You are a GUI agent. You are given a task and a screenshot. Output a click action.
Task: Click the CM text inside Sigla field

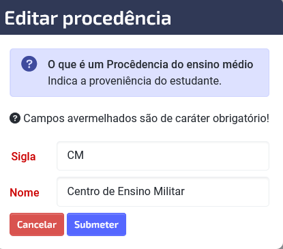[x=76, y=156]
